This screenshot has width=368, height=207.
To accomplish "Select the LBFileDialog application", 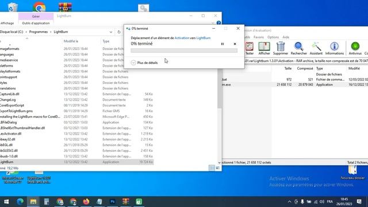I will tap(76, 122).
